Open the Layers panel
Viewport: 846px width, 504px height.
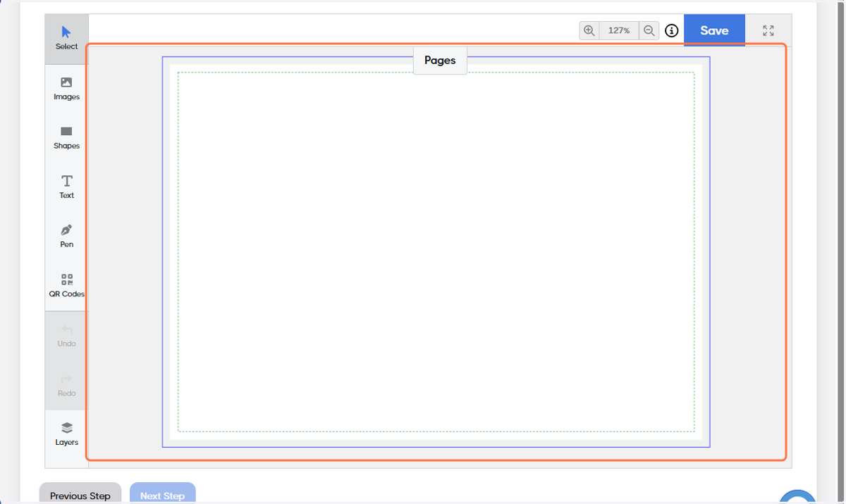point(66,434)
